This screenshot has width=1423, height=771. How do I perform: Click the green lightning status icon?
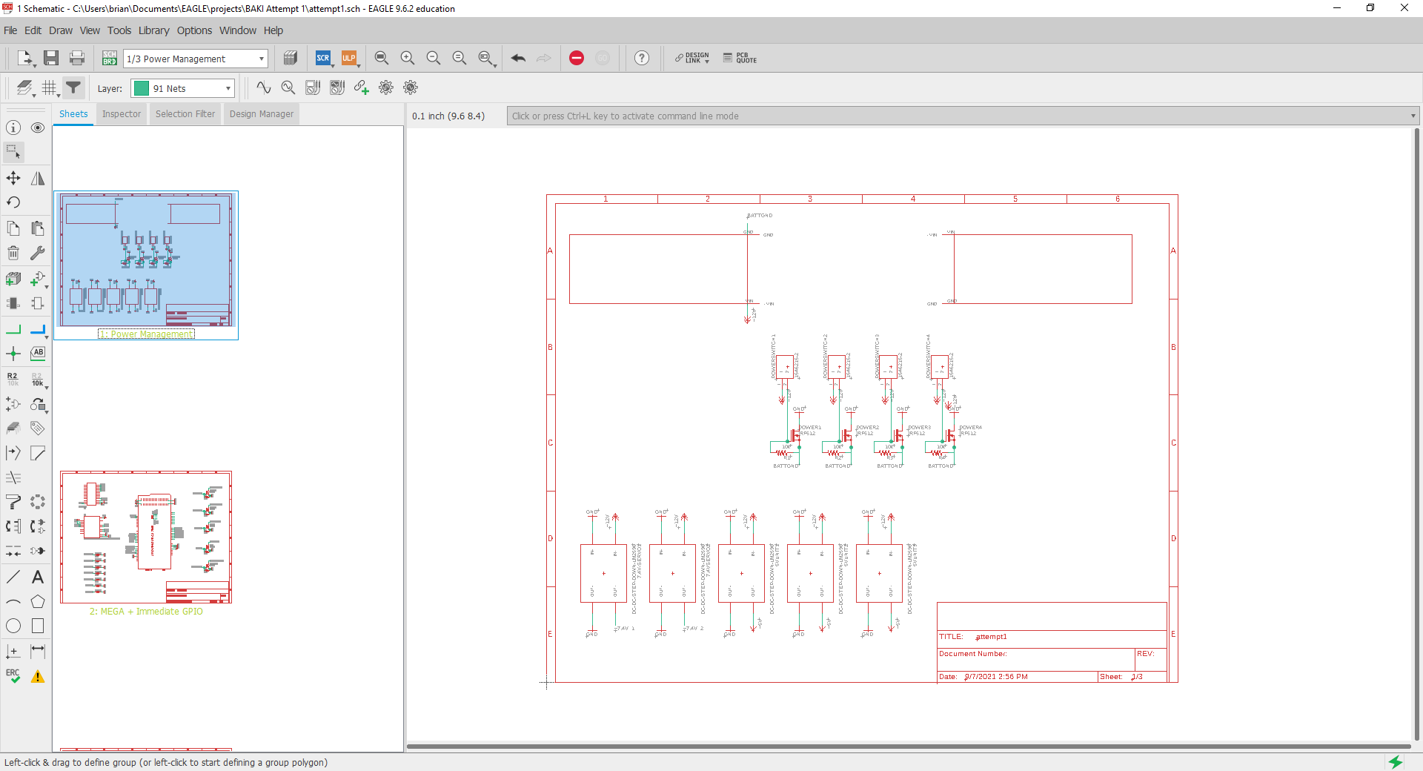click(x=1396, y=762)
